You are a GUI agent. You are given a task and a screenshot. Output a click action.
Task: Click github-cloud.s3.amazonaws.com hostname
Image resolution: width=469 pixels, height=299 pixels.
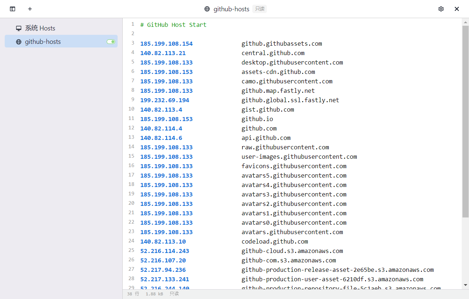(x=292, y=251)
